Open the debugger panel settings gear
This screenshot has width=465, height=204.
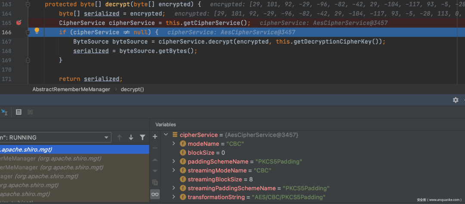pos(456,100)
